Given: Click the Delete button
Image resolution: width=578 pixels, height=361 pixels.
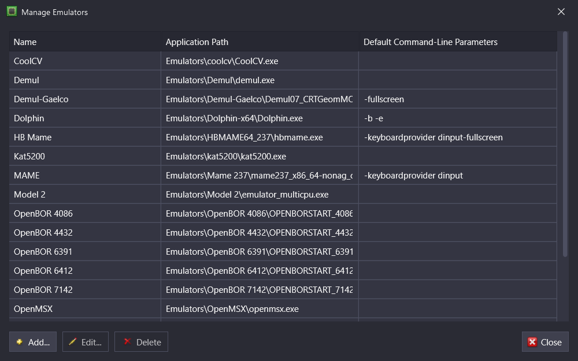Looking at the screenshot, I should (x=141, y=342).
